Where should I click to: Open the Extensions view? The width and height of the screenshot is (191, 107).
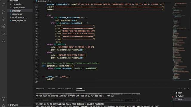click(x=4, y=26)
